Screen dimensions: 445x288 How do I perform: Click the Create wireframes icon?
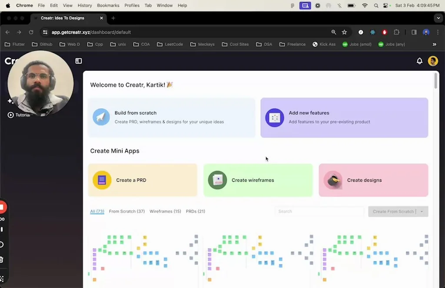coord(217,180)
